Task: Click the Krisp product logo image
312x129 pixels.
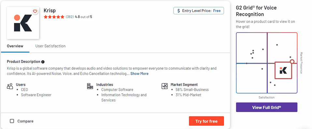Action: pos(23,23)
